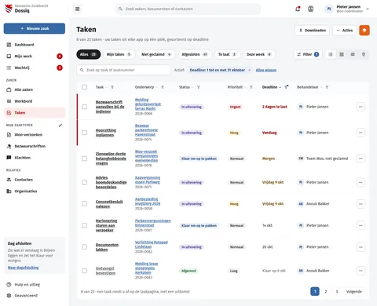The image size is (377, 306).
Task: Open notifications bell icon
Action: pos(298,9)
